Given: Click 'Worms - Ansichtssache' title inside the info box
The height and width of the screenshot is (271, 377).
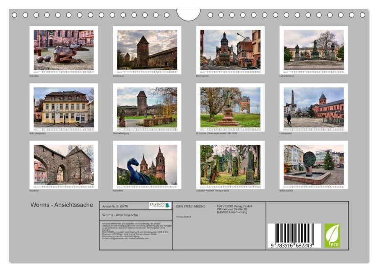Looking at the screenshot, I should (x=120, y=215).
